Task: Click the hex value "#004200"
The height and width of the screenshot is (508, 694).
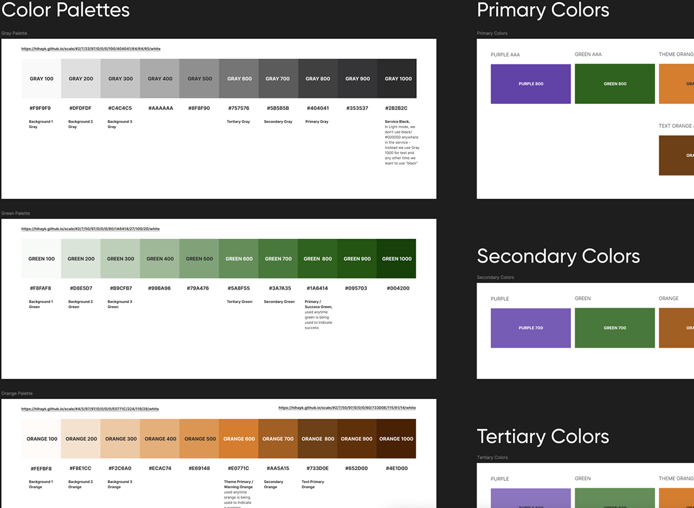Action: pyautogui.click(x=398, y=288)
